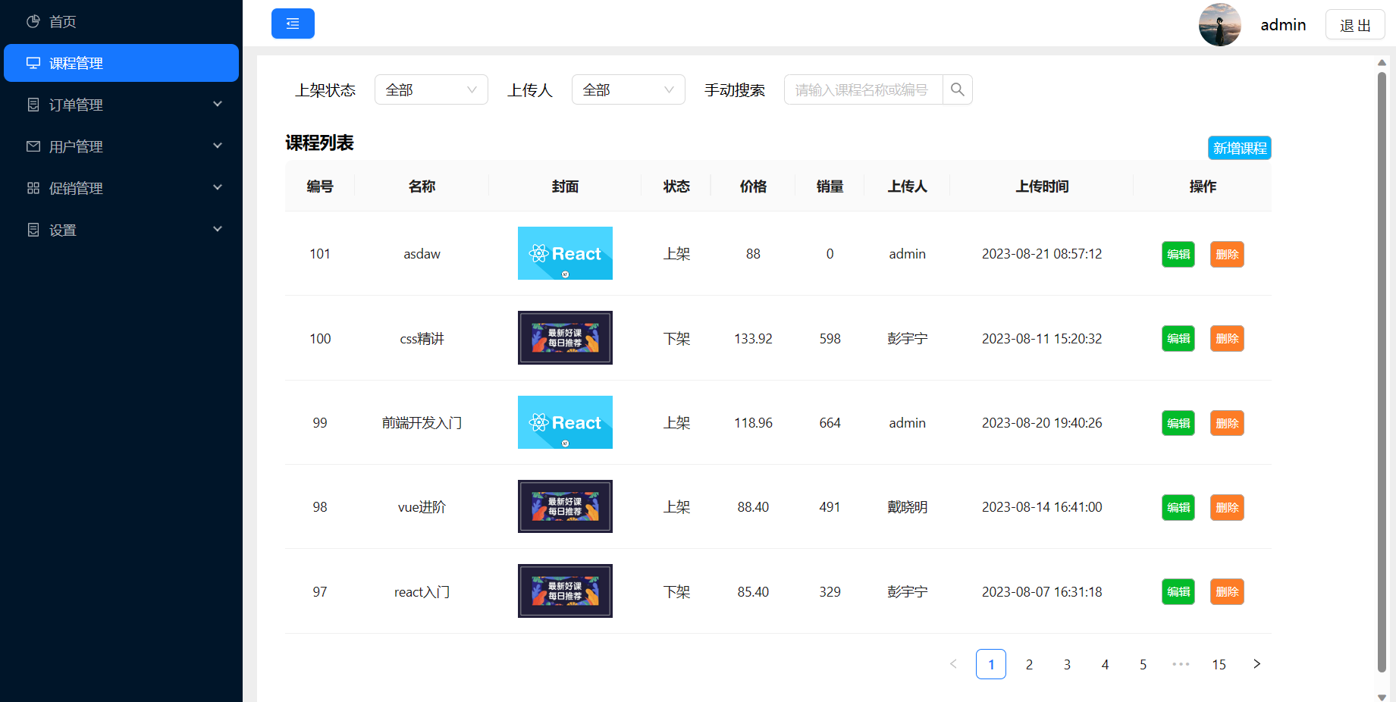
Task: Click the 状态 column header
Action: (676, 186)
